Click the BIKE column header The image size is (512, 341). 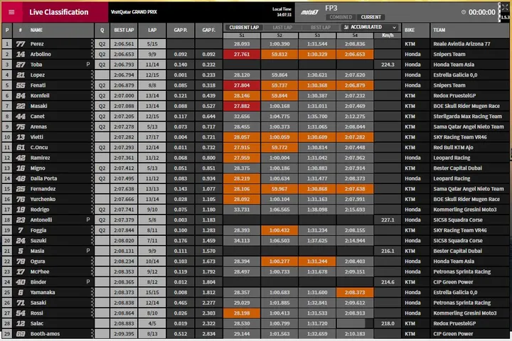pyautogui.click(x=416, y=30)
